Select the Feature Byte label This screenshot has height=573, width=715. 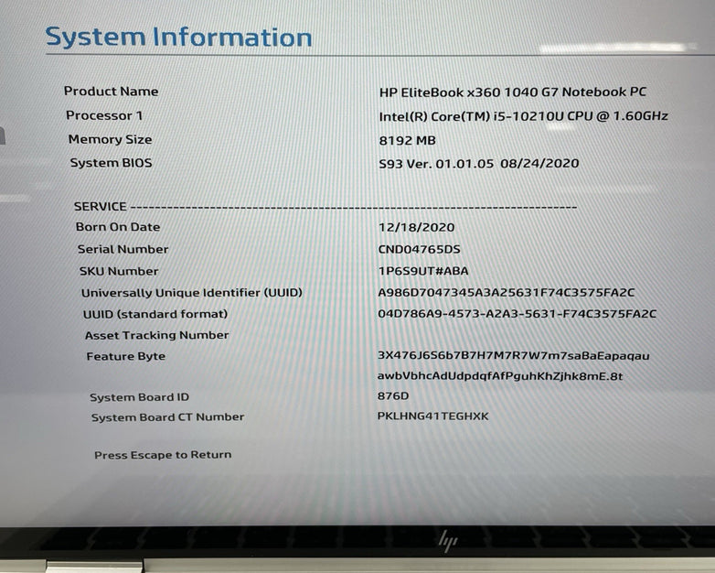coord(126,356)
